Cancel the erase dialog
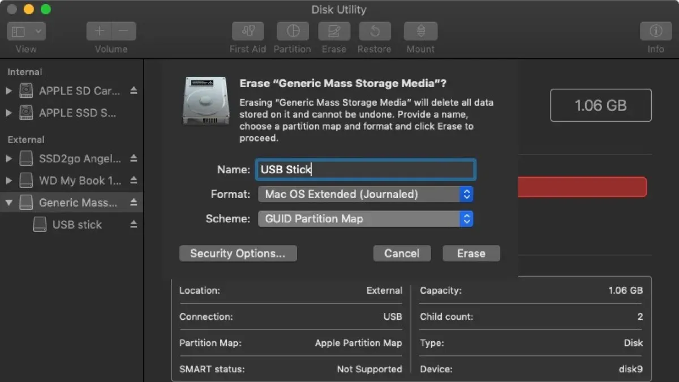The width and height of the screenshot is (679, 382). [402, 254]
